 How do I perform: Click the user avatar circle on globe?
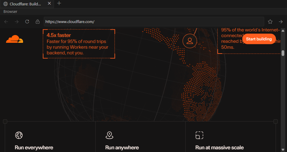click(x=190, y=41)
